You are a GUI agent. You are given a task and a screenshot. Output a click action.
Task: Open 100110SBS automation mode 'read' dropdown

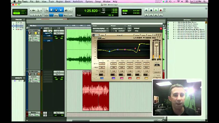(36, 38)
